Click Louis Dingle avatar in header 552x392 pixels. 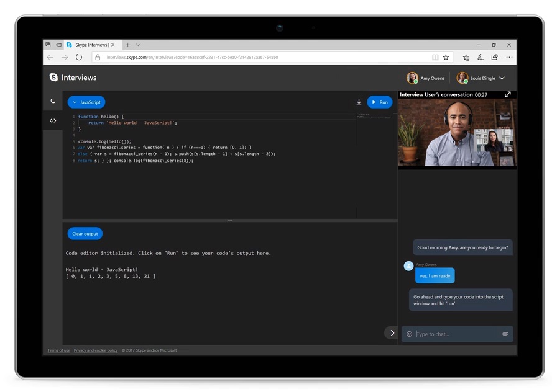click(462, 78)
